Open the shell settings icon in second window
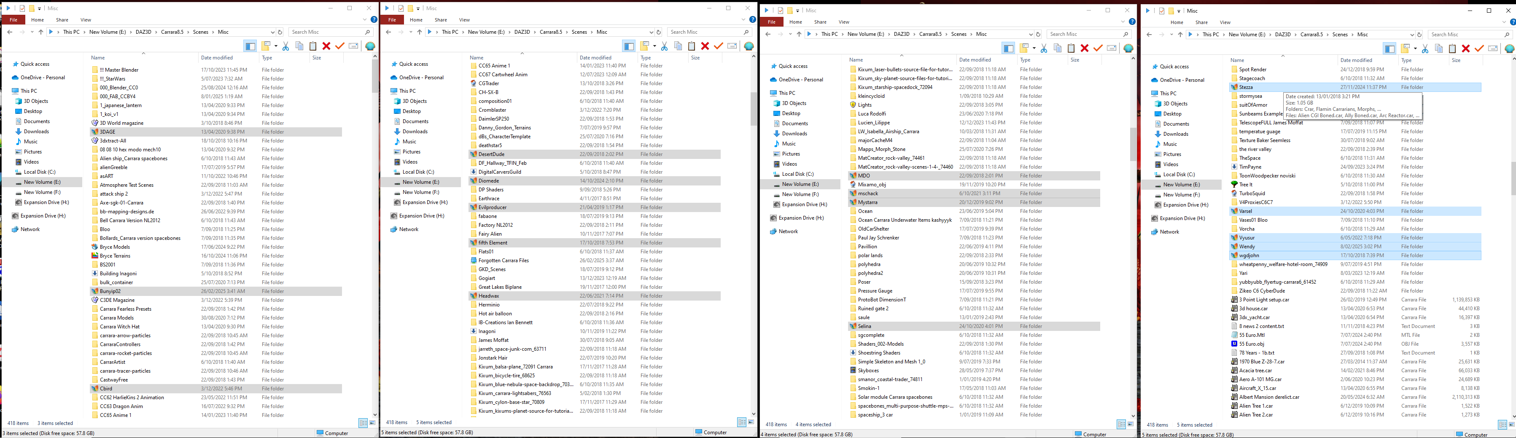 pyautogui.click(x=749, y=46)
